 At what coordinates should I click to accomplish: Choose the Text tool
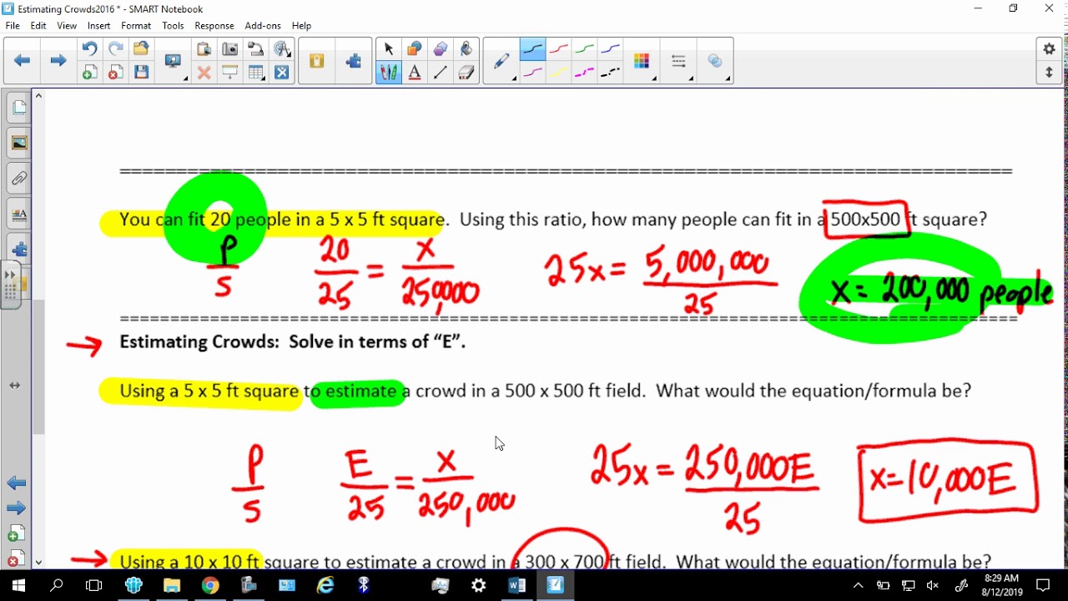414,73
